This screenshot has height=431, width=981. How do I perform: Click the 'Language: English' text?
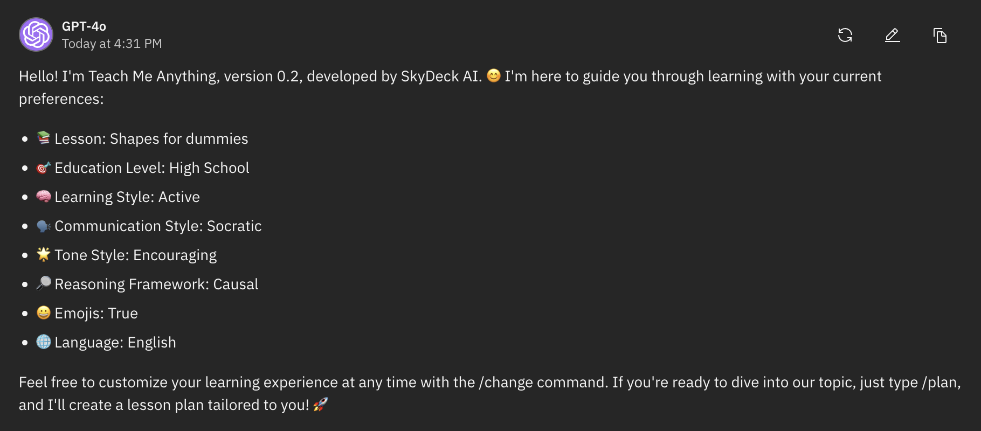point(115,343)
